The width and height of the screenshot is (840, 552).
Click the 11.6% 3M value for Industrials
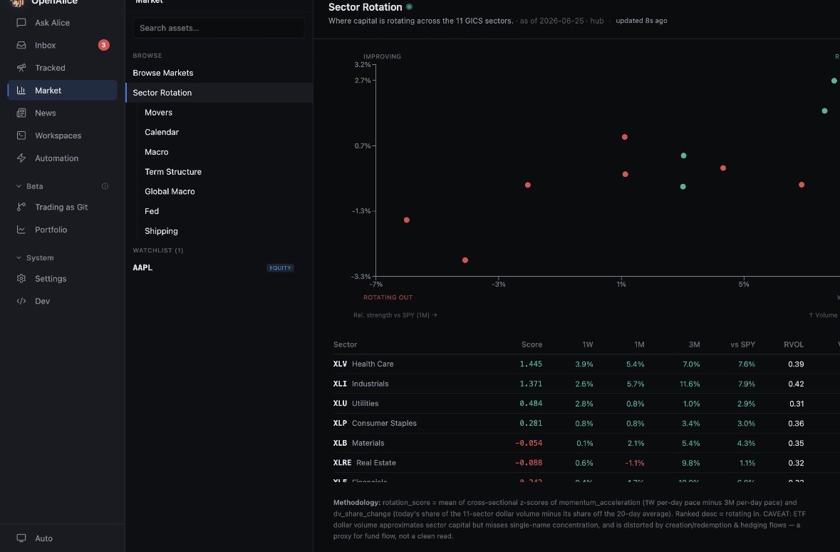pyautogui.click(x=690, y=384)
